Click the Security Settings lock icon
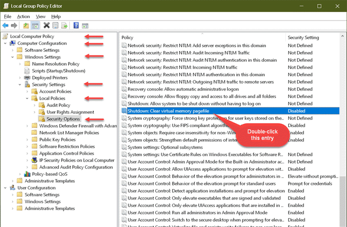Viewport: 347px width, 227px height. coord(27,84)
